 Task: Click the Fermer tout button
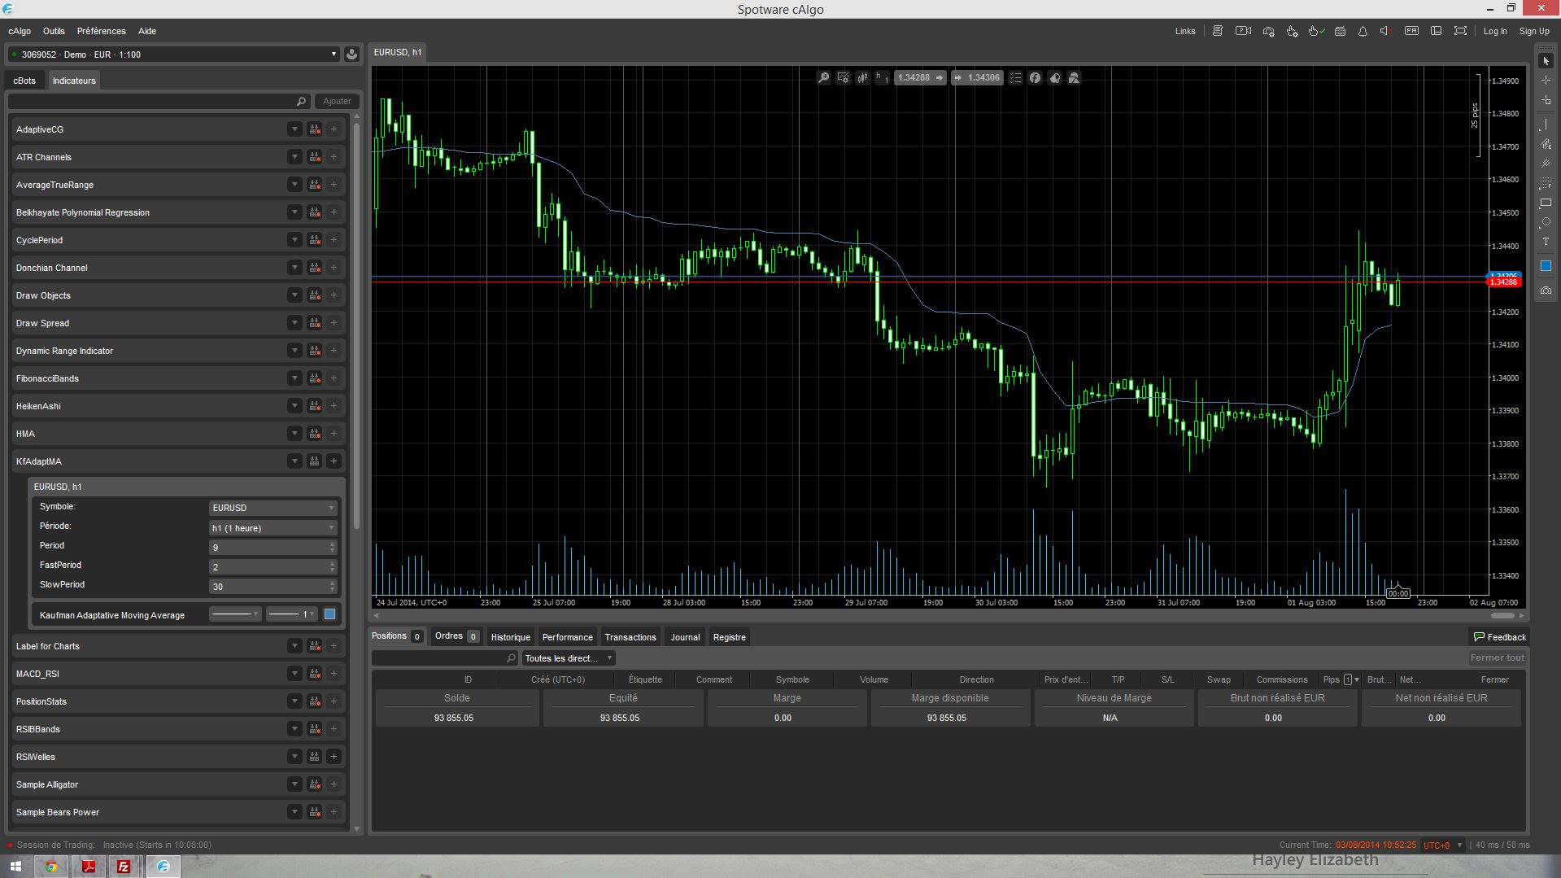1497,657
